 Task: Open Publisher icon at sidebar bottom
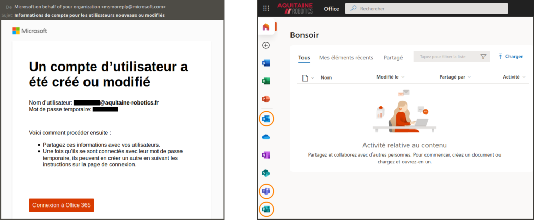point(266,210)
